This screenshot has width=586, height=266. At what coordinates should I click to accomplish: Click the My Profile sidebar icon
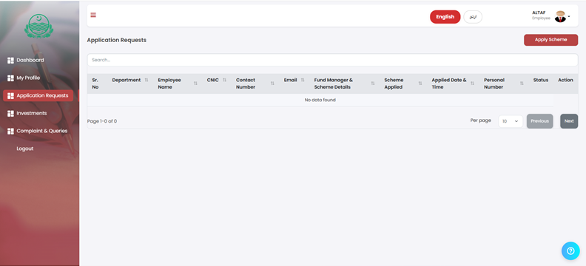click(x=10, y=78)
